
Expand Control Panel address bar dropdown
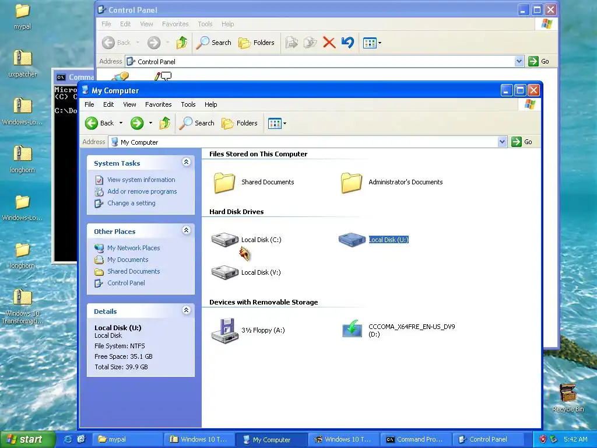[x=519, y=61]
